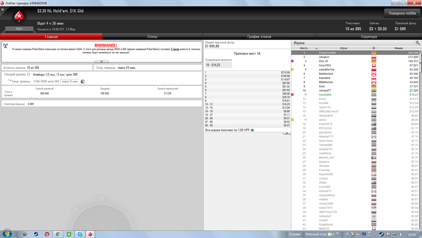The image size is (422, 238).
Task: Click the globe country column header icon
Action: [374, 48]
